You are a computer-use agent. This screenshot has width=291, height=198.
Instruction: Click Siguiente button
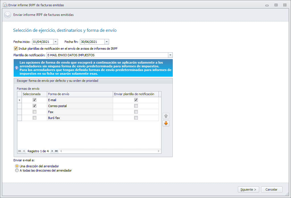tap(248, 189)
